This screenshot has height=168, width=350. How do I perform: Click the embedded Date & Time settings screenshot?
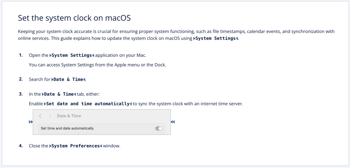click(102, 122)
